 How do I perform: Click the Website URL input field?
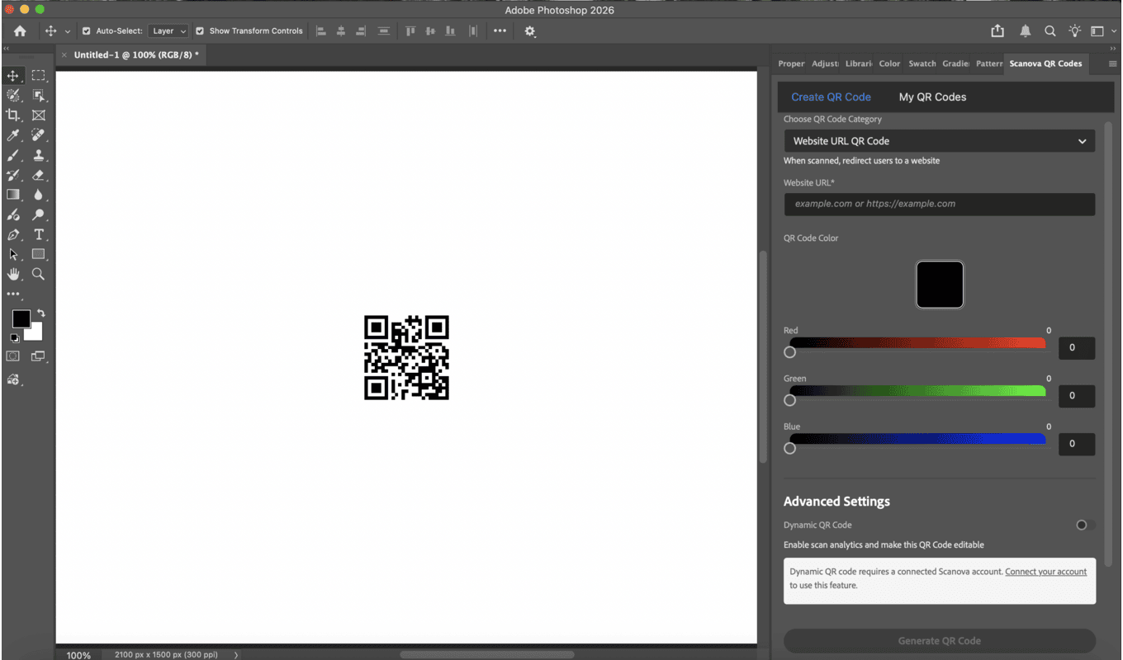[x=939, y=204]
